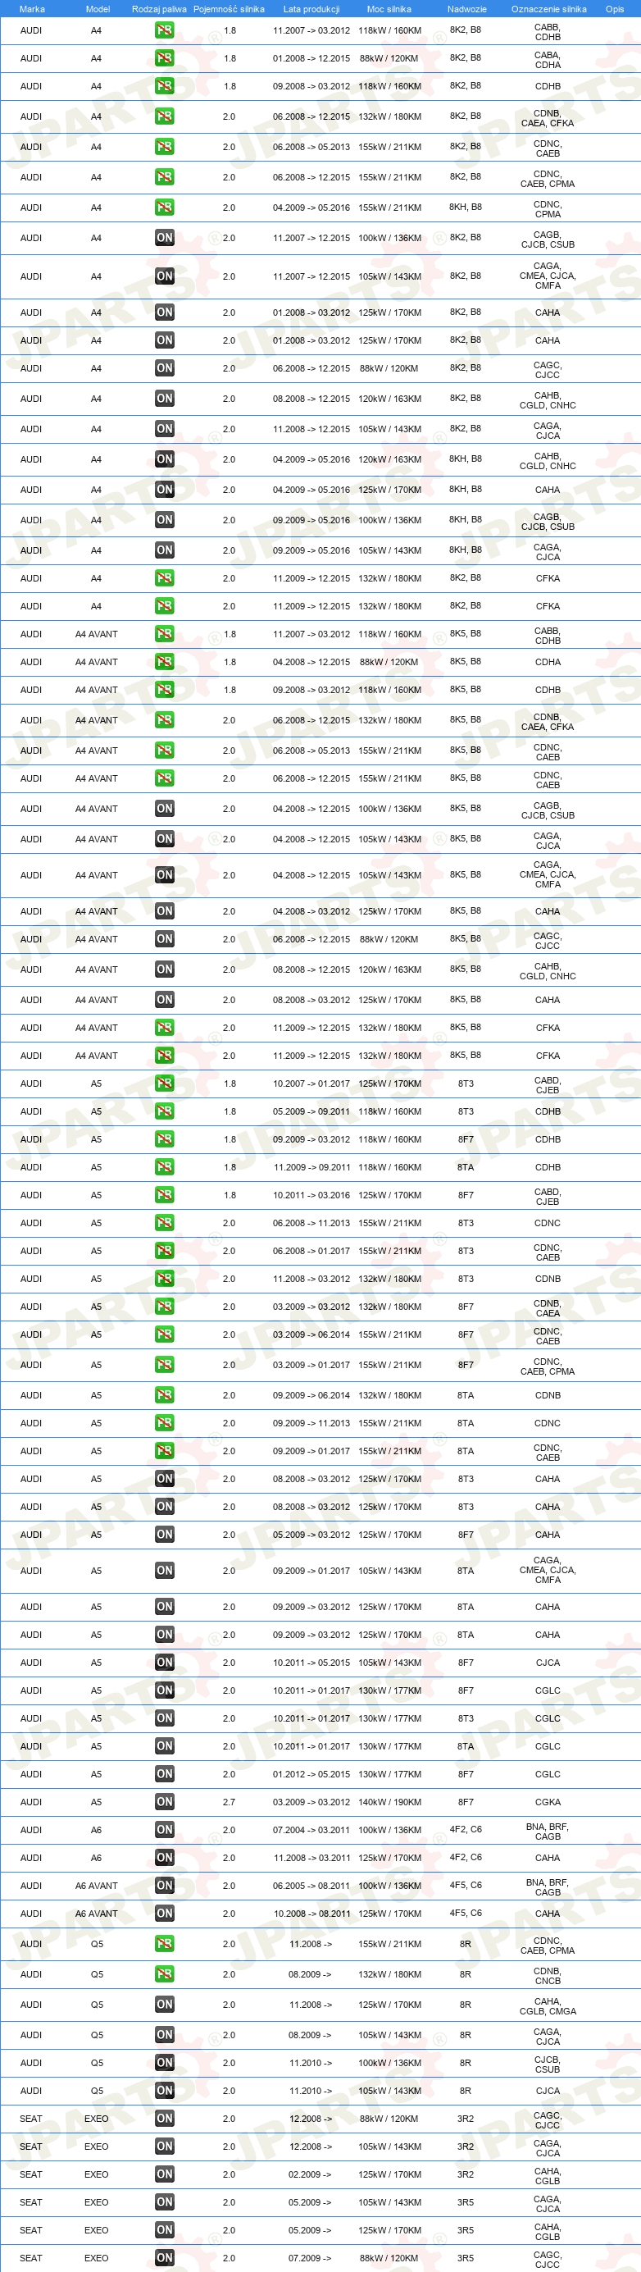Click petrol icon for A4 CABA, CDHA row
This screenshot has height=2272, width=641.
[x=164, y=58]
